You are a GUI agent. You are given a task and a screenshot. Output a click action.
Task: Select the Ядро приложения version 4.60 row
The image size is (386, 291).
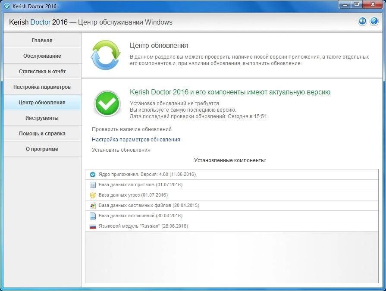coord(232,175)
